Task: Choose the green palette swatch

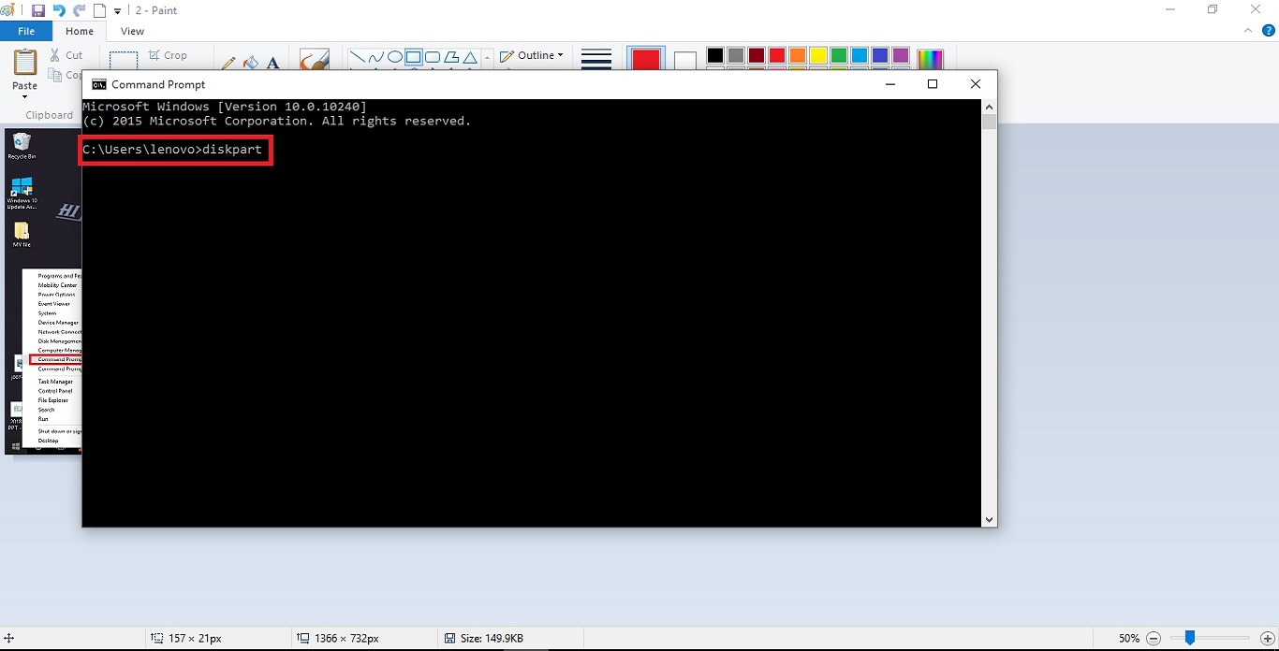Action: pyautogui.click(x=839, y=56)
